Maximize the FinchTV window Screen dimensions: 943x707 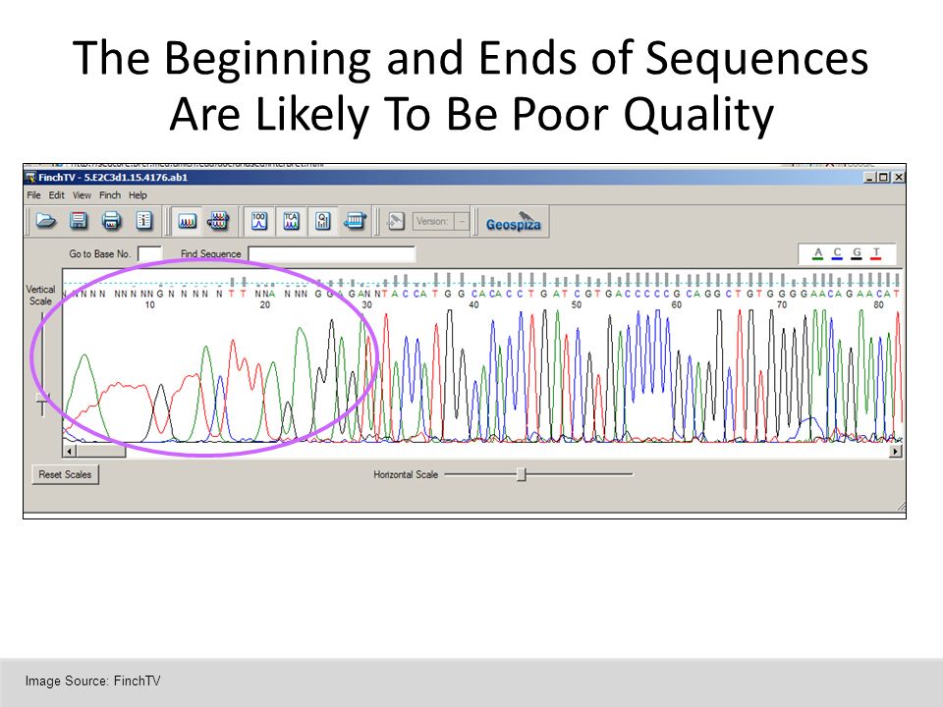[883, 178]
